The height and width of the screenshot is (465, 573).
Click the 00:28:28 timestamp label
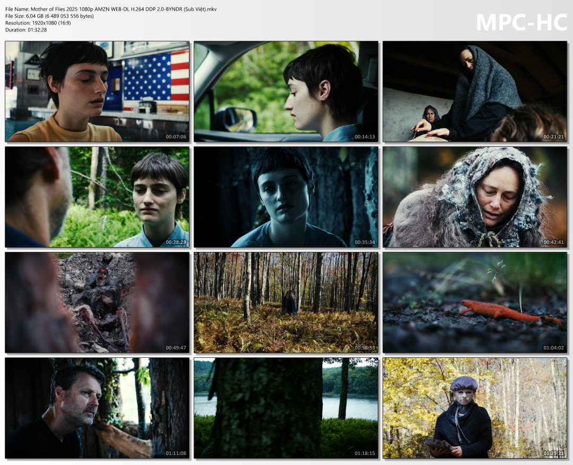pos(176,242)
